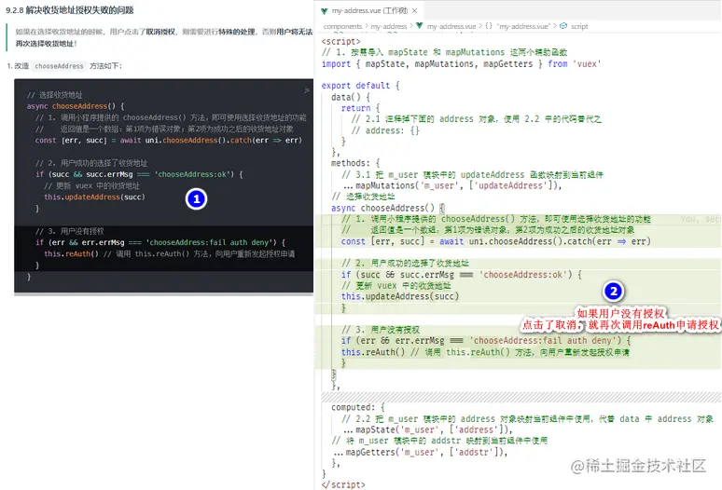Click the this.reAuth() line in the editor

click(x=485, y=352)
